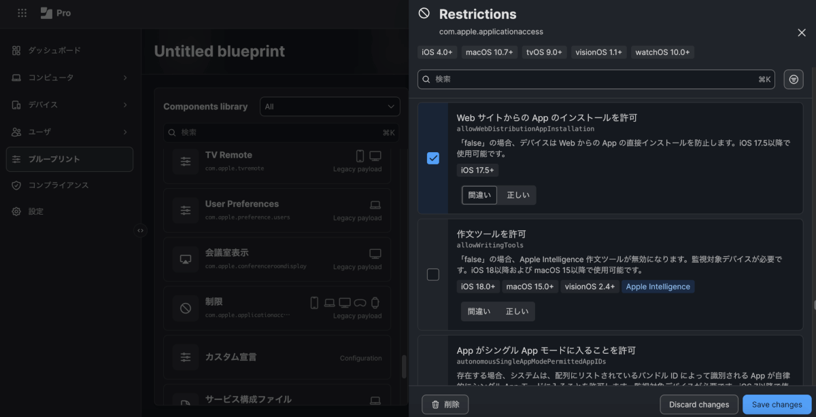Set allowWebDistributionAppInstallation to 正しい
This screenshot has height=417, width=816.
pos(518,195)
